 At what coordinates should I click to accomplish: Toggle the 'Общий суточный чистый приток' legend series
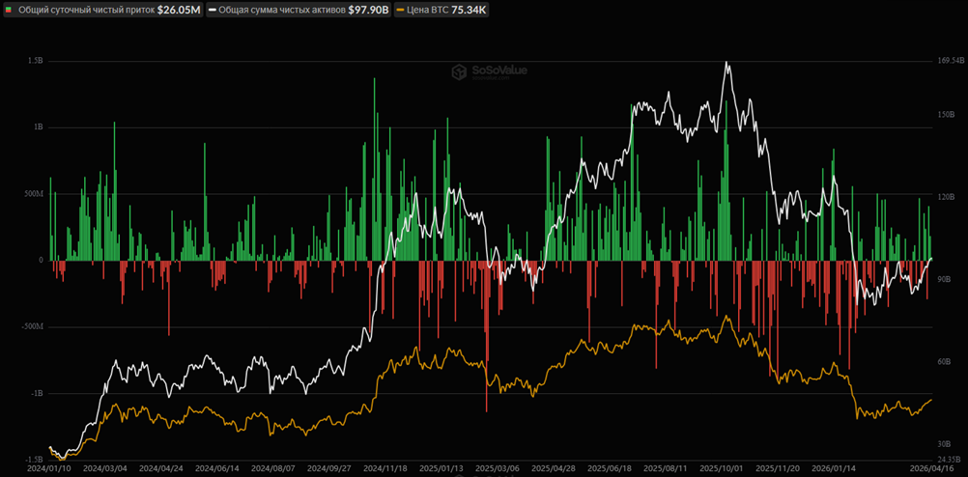pyautogui.click(x=85, y=10)
